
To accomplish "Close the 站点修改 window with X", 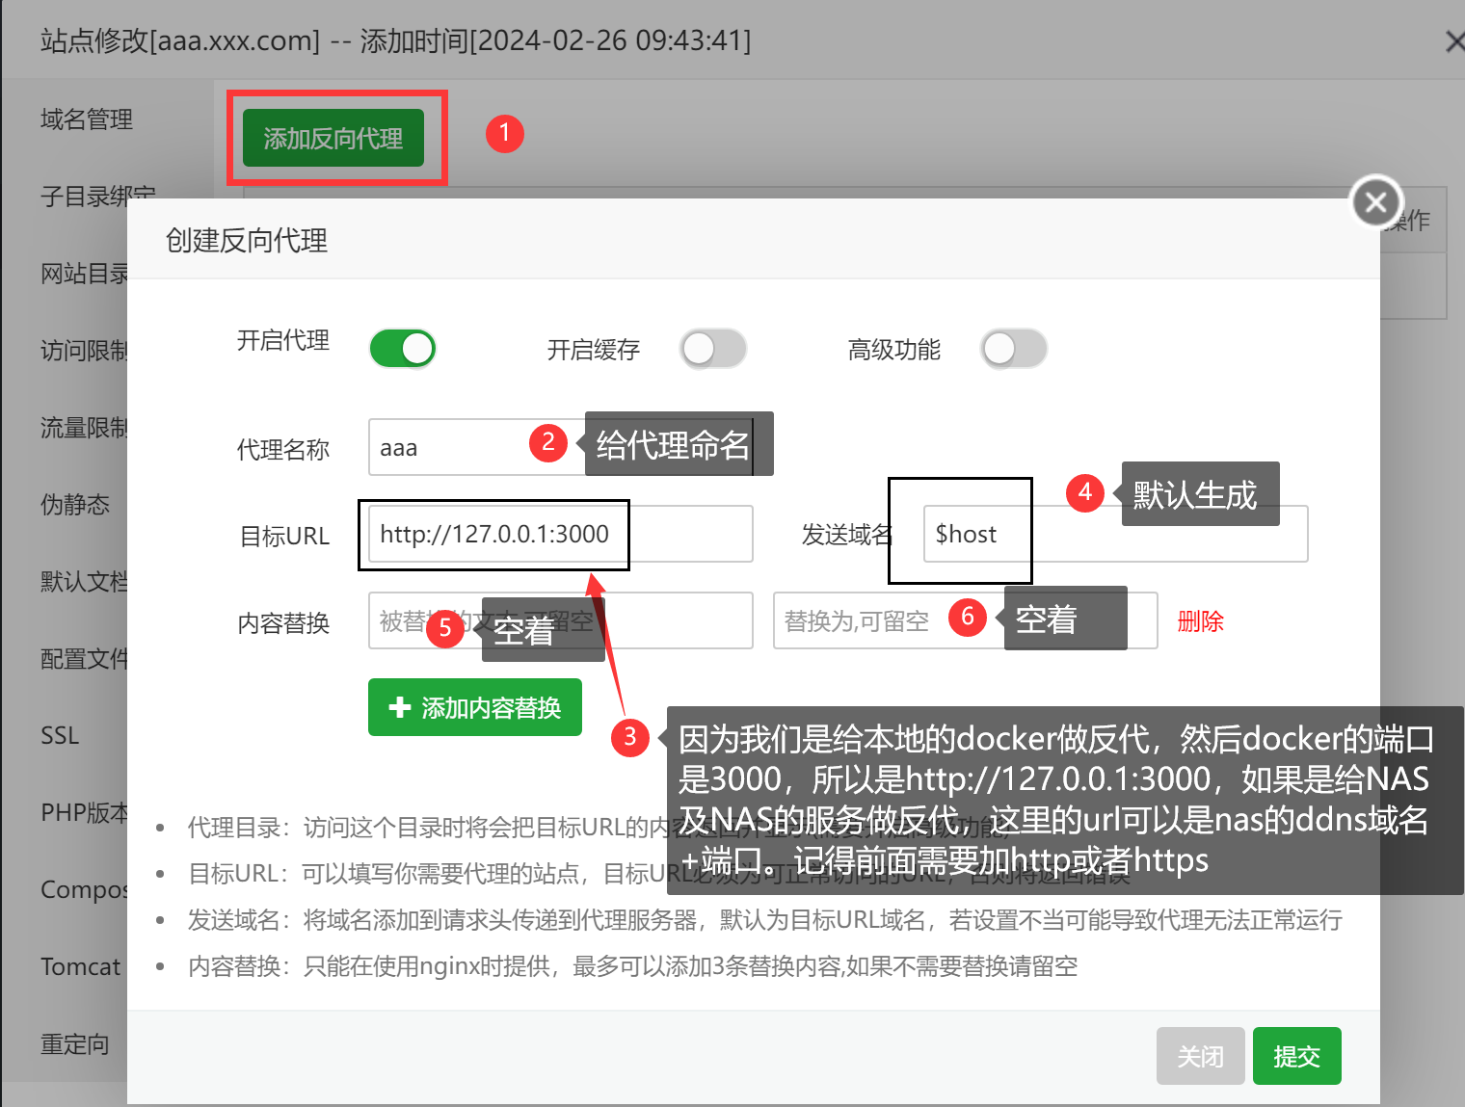I will pos(1454,40).
